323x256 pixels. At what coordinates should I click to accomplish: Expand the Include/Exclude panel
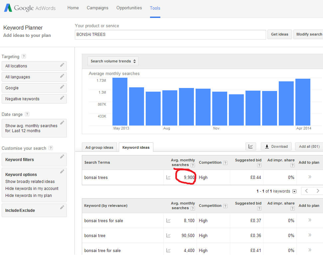pyautogui.click(x=34, y=211)
